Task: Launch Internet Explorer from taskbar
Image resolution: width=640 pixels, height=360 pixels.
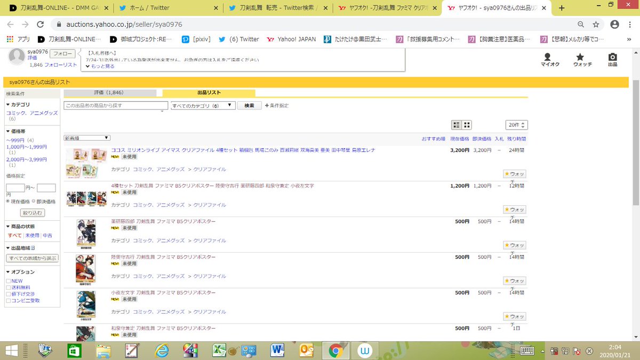Action: coord(161,351)
